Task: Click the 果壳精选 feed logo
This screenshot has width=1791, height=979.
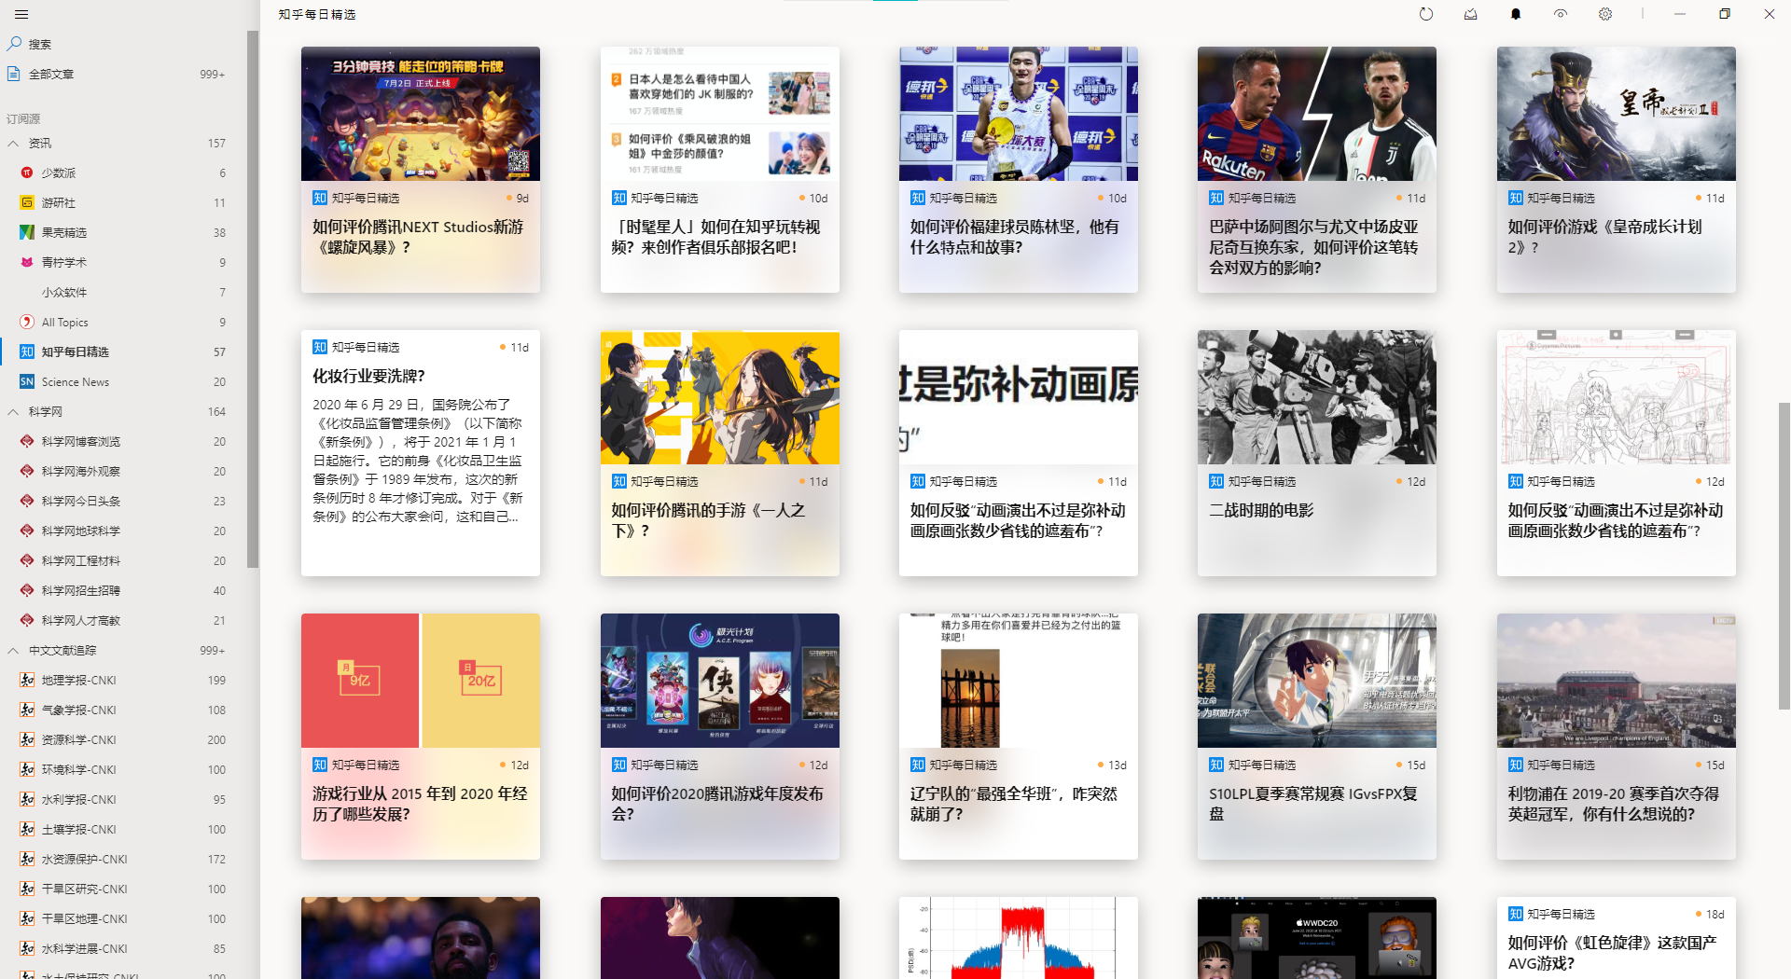Action: point(26,232)
